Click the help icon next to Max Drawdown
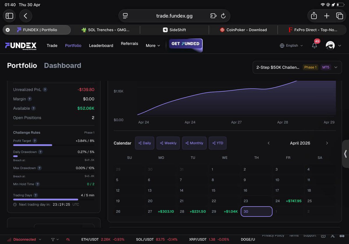This screenshot has width=349, height=244. tap(40, 168)
